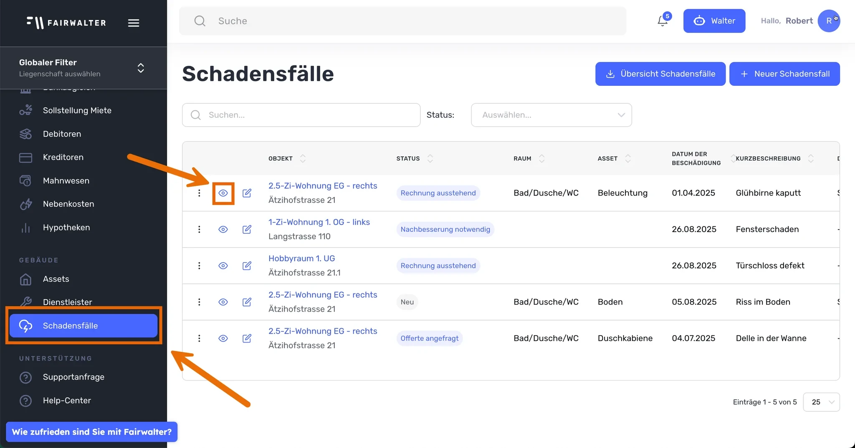The image size is (855, 448).
Task: Open 2.5-Zi-Wohnung link in Duschkabiene row
Action: (x=323, y=331)
